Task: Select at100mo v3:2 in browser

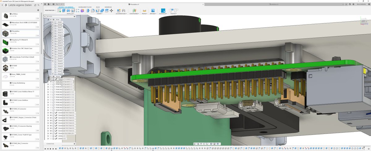Action: tap(62, 139)
